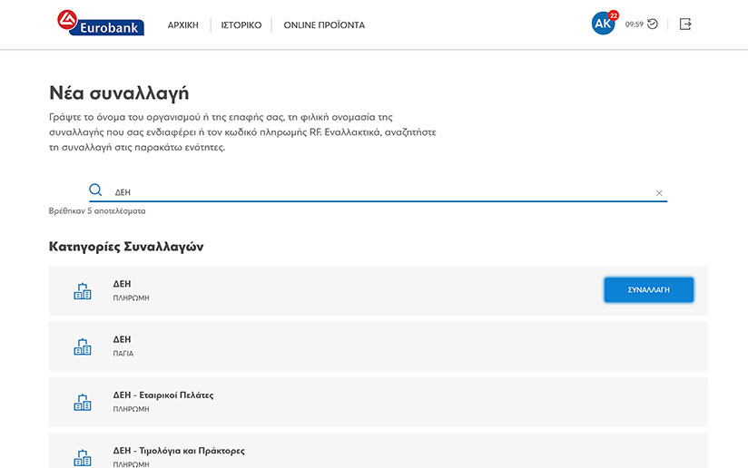Open the ONLINE ΠΡΟΪΟΝΤΑ menu item

pyautogui.click(x=324, y=24)
